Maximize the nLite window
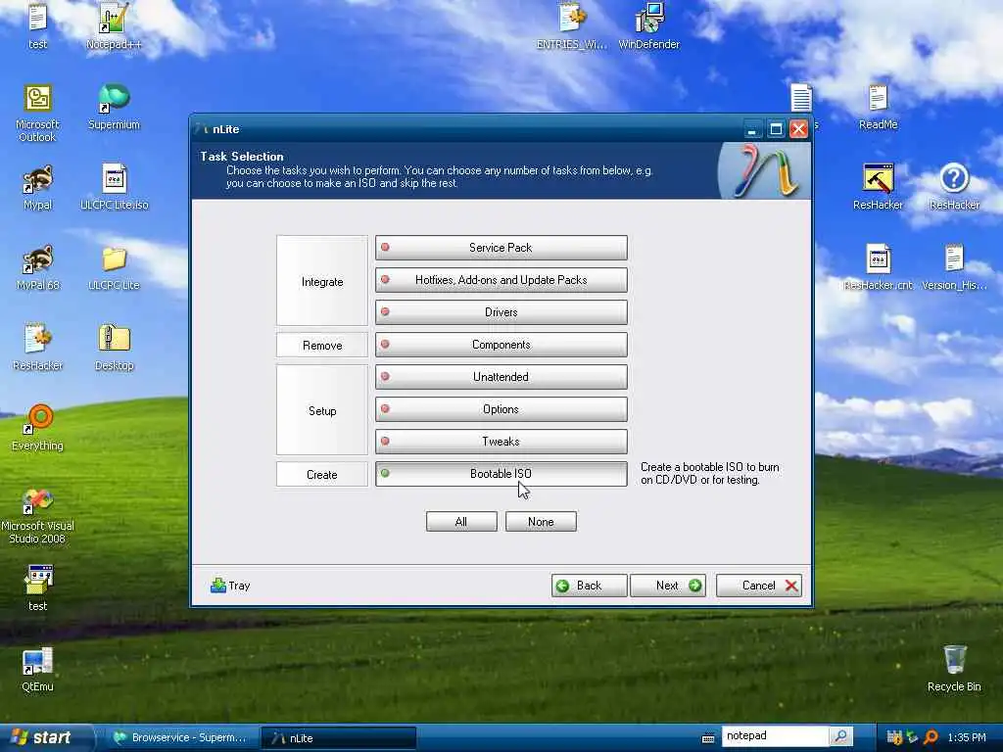 776,130
